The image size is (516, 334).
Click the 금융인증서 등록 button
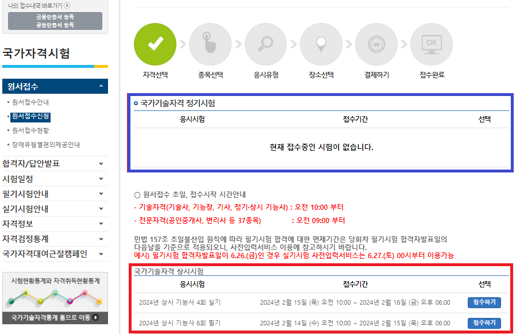pos(55,18)
